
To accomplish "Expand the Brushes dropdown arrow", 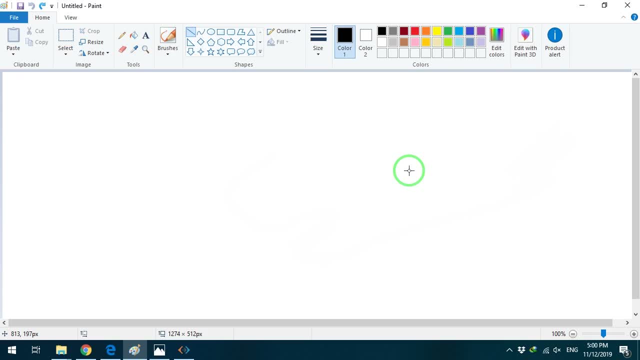I will pyautogui.click(x=167, y=54).
